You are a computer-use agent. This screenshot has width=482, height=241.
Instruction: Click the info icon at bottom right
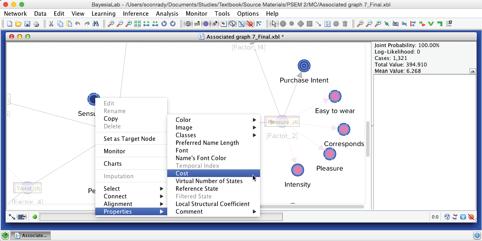coord(477,235)
